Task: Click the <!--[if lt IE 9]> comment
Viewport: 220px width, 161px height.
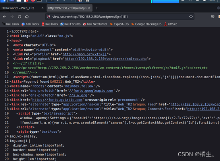Action: tap(28, 63)
